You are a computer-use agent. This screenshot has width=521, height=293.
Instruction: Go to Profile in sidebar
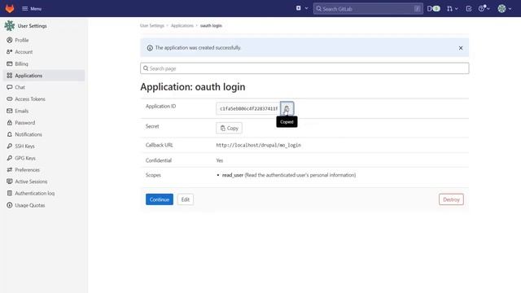click(22, 40)
